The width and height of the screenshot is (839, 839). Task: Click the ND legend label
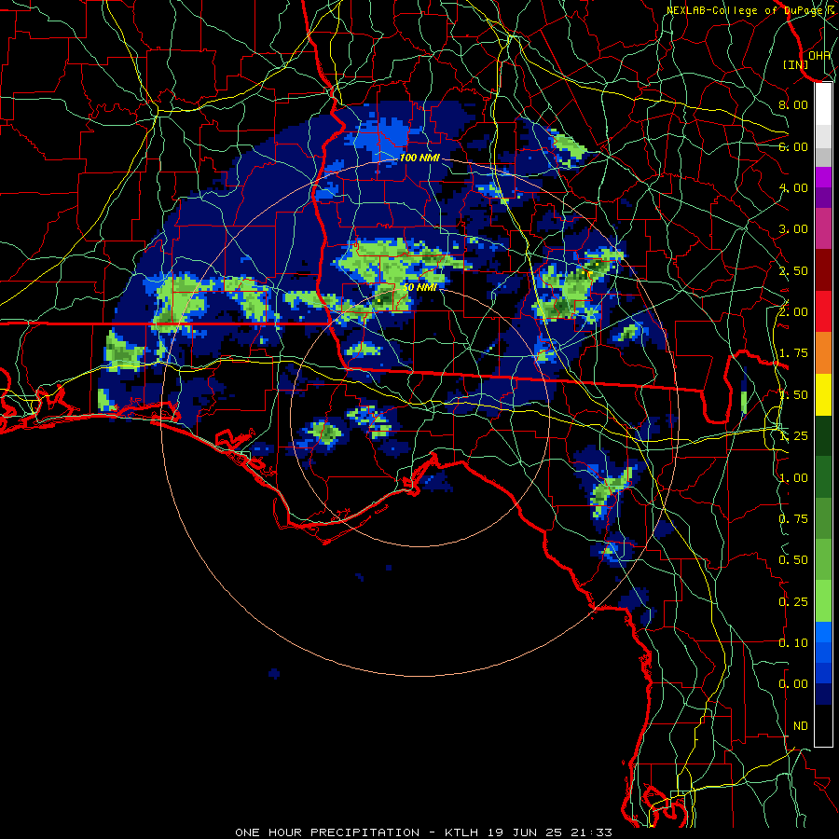click(x=801, y=726)
